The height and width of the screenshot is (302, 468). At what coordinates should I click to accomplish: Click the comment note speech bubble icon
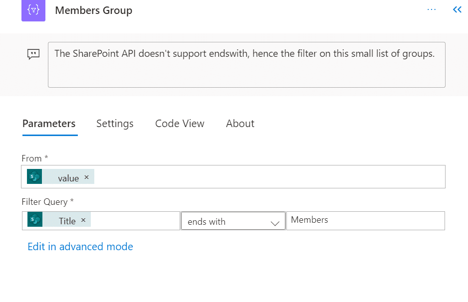coord(33,54)
